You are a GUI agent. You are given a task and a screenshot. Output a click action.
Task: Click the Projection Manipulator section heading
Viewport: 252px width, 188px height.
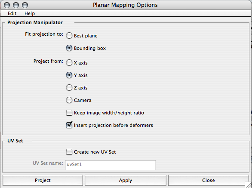(35, 22)
